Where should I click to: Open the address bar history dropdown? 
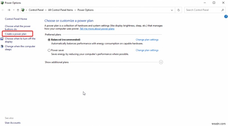172,10
